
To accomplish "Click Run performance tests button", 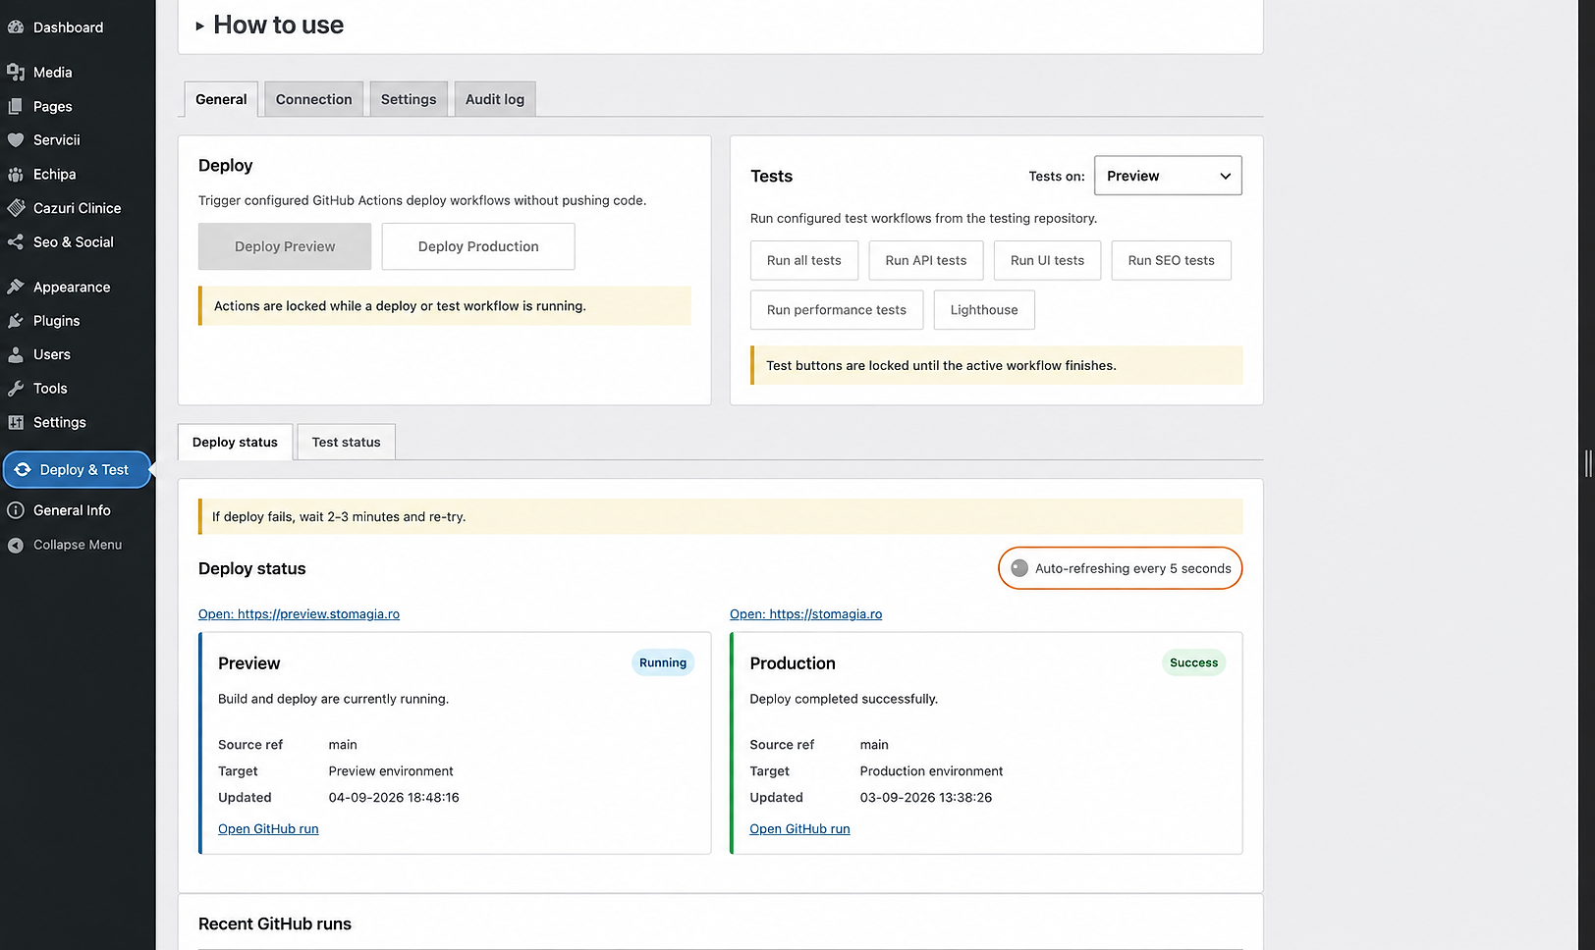I will (x=837, y=310).
